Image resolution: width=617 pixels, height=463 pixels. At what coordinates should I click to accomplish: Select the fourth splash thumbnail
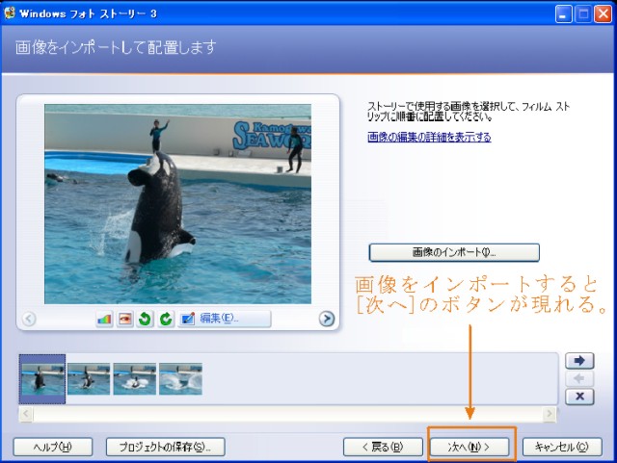pos(180,379)
